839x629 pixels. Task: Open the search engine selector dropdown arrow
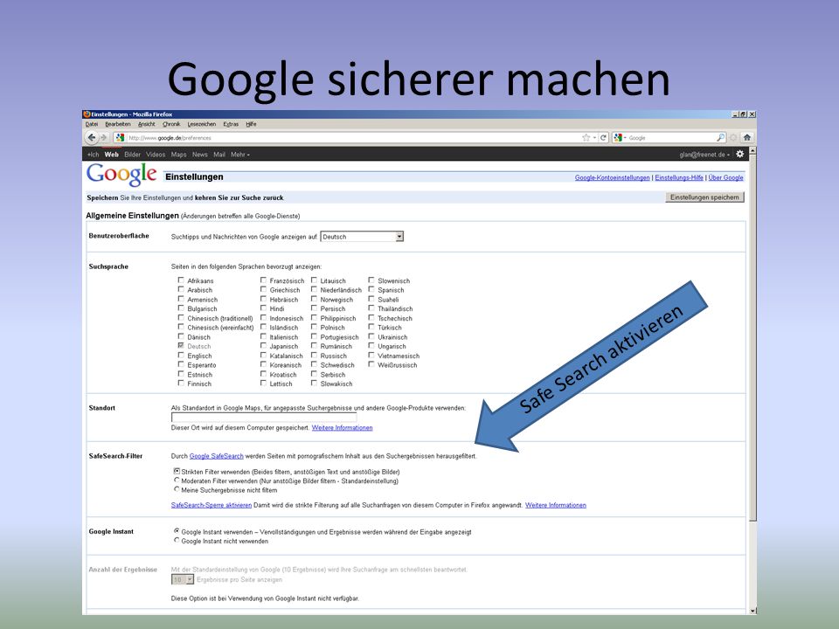click(624, 138)
